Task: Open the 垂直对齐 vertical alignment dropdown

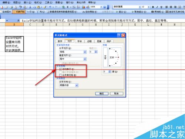Action: (85, 59)
